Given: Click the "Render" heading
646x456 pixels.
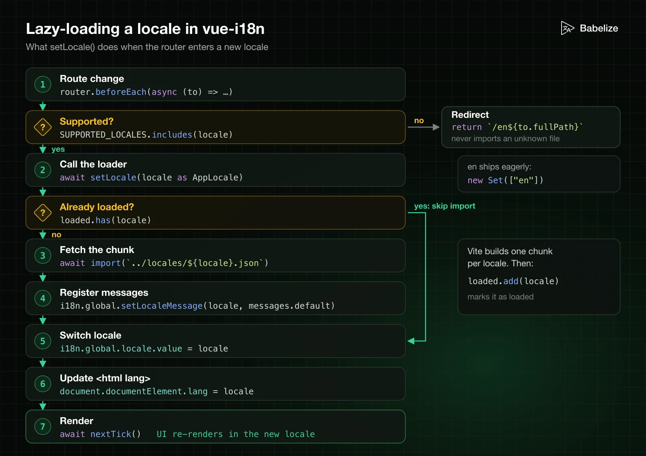Looking at the screenshot, I should click(76, 421).
